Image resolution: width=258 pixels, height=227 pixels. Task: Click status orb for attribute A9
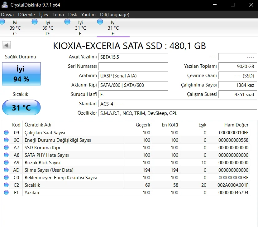click(6, 162)
